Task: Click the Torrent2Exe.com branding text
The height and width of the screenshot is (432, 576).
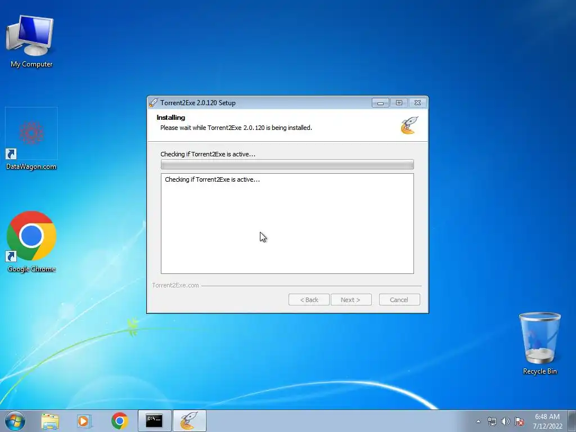Action: point(175,285)
